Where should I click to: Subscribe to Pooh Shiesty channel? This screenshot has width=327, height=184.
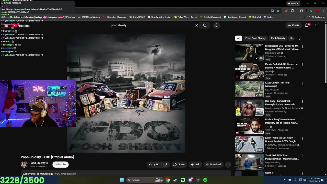point(61,165)
